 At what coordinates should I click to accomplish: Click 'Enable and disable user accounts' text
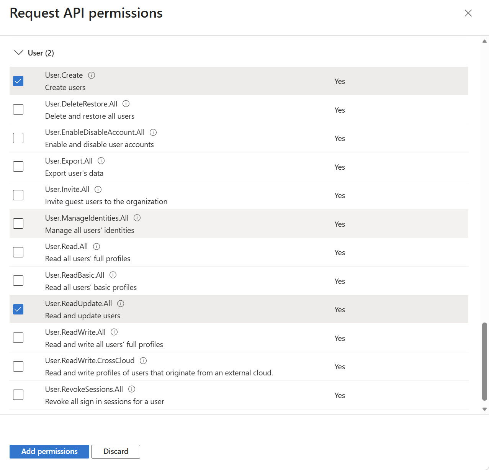pyautogui.click(x=100, y=145)
